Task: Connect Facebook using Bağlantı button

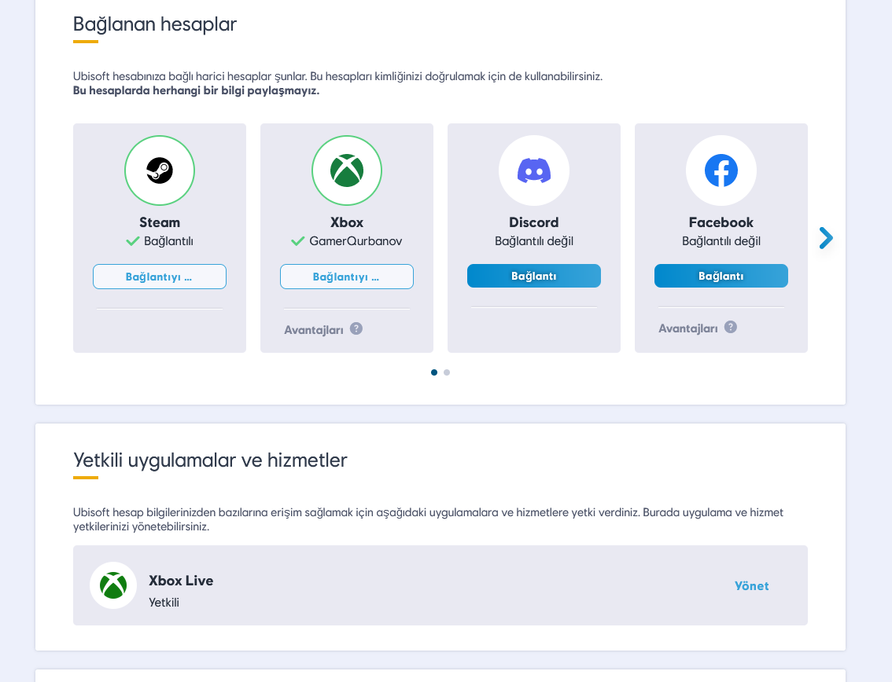Action: tap(721, 276)
